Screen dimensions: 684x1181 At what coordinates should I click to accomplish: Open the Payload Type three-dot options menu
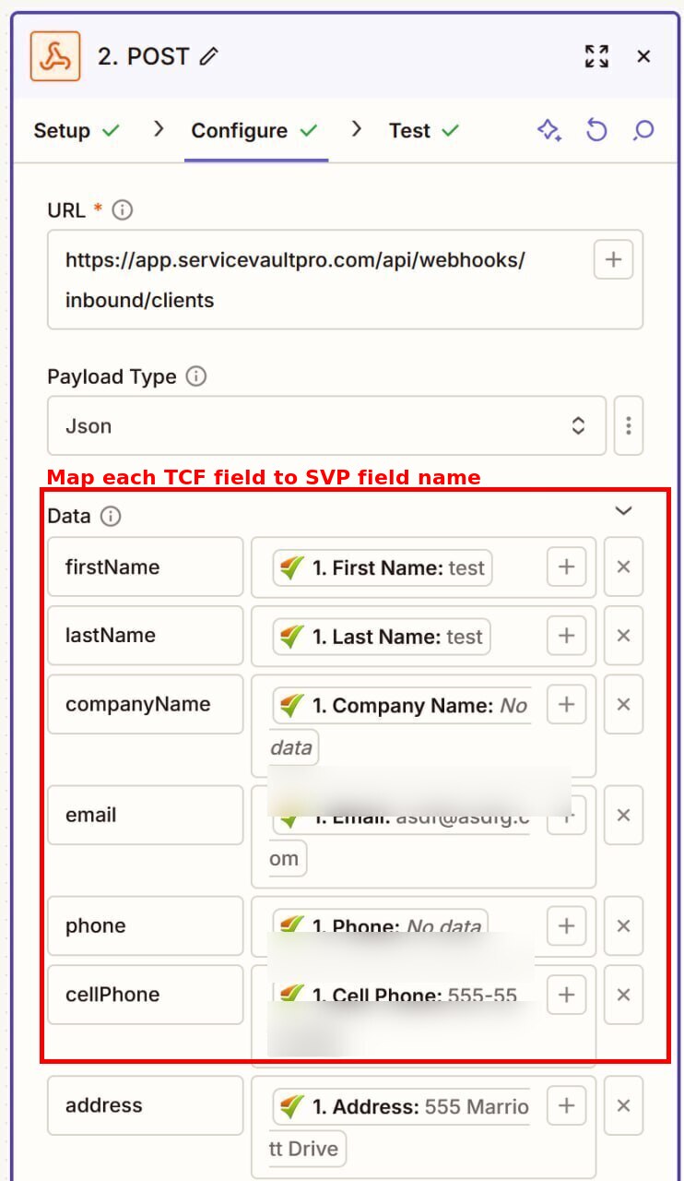(629, 425)
